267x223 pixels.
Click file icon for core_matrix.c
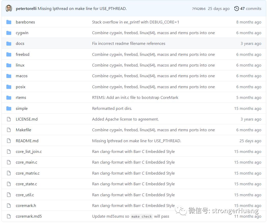click(x=9, y=173)
